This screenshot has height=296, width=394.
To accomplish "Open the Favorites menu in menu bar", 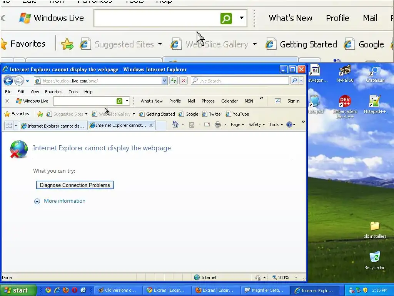I will [x=53, y=92].
